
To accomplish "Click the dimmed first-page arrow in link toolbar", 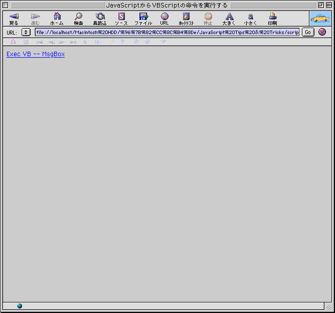I will pyautogui.click(x=39, y=42).
